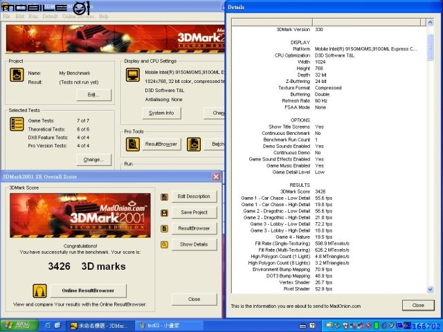This screenshot has width=443, height=332.
Task: Click the Change... button in Selected Tests
Action: point(94,160)
